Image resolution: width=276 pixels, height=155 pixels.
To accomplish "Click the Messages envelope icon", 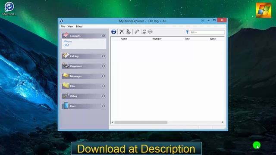I will tap(66, 75).
